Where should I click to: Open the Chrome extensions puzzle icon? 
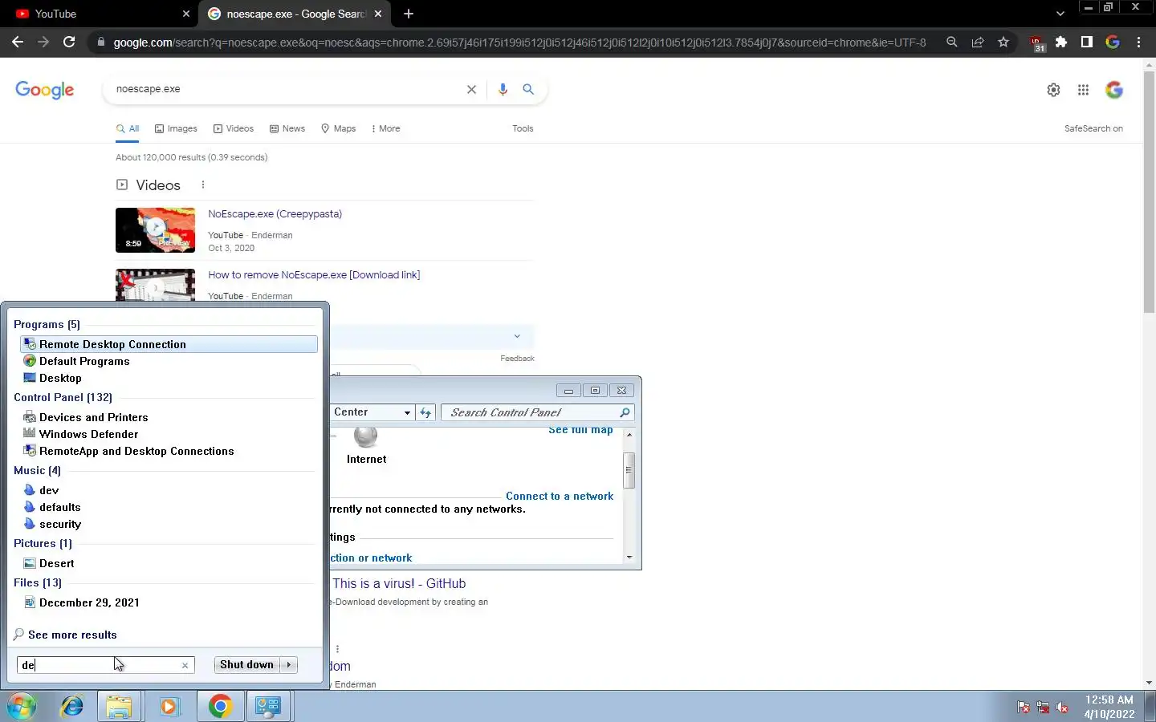1061,42
